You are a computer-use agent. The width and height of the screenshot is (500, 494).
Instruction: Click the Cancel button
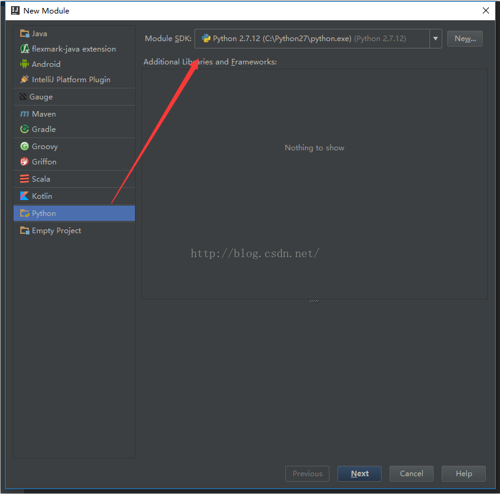coord(412,474)
